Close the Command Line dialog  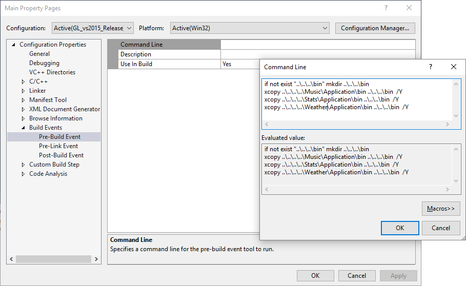453,67
